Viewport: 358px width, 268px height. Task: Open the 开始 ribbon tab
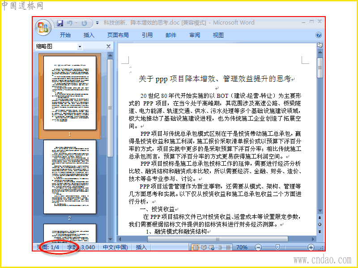pos(65,35)
